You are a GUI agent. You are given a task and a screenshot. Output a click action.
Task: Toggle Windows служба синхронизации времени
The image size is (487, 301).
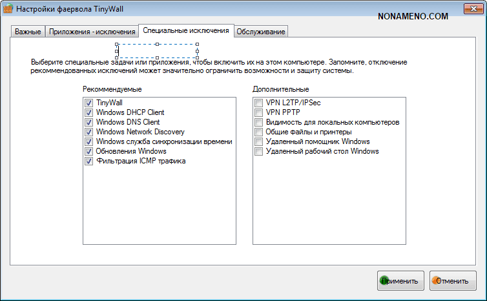pyautogui.click(x=88, y=141)
